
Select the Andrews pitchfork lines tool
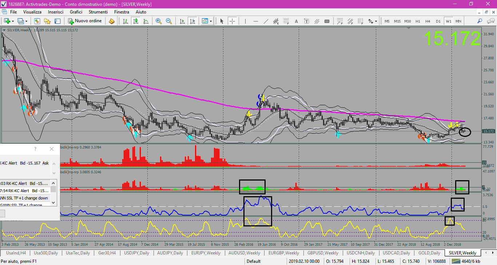[x=317, y=21]
